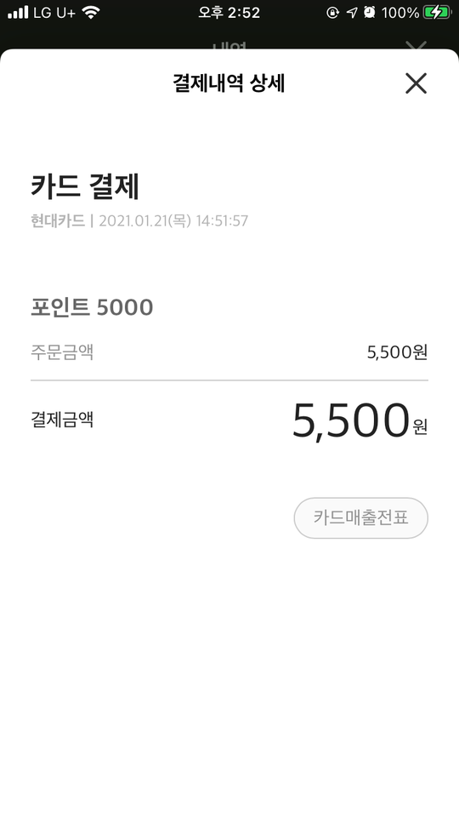The height and width of the screenshot is (817, 459).
Task: Tap the battery charging icon in status bar
Action: coord(437,13)
